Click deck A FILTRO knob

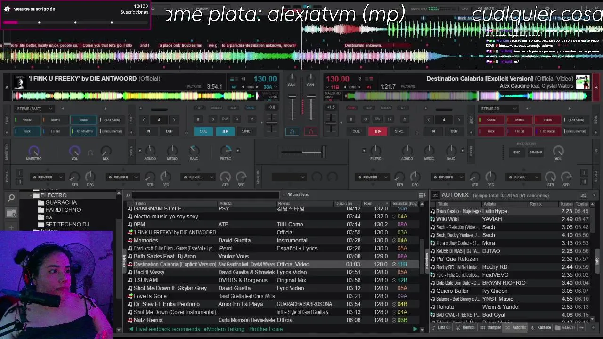point(226,150)
